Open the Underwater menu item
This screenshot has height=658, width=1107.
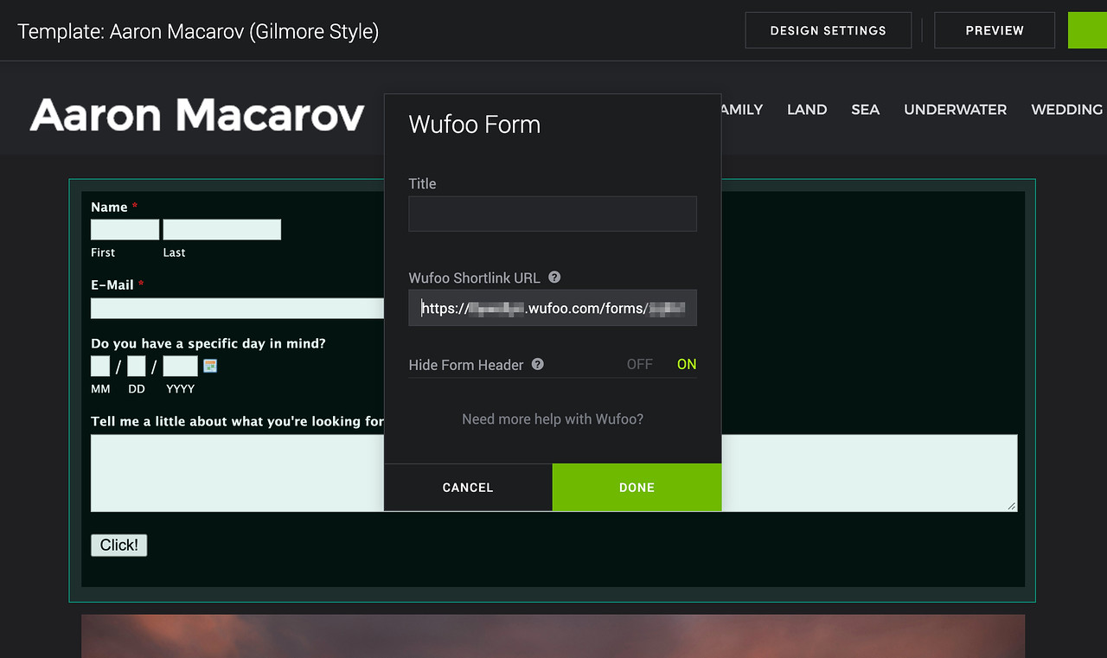(956, 110)
